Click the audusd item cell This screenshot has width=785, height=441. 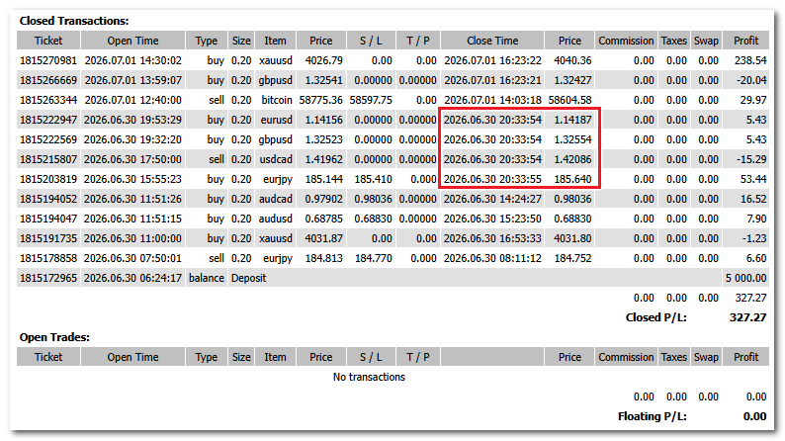click(x=276, y=219)
